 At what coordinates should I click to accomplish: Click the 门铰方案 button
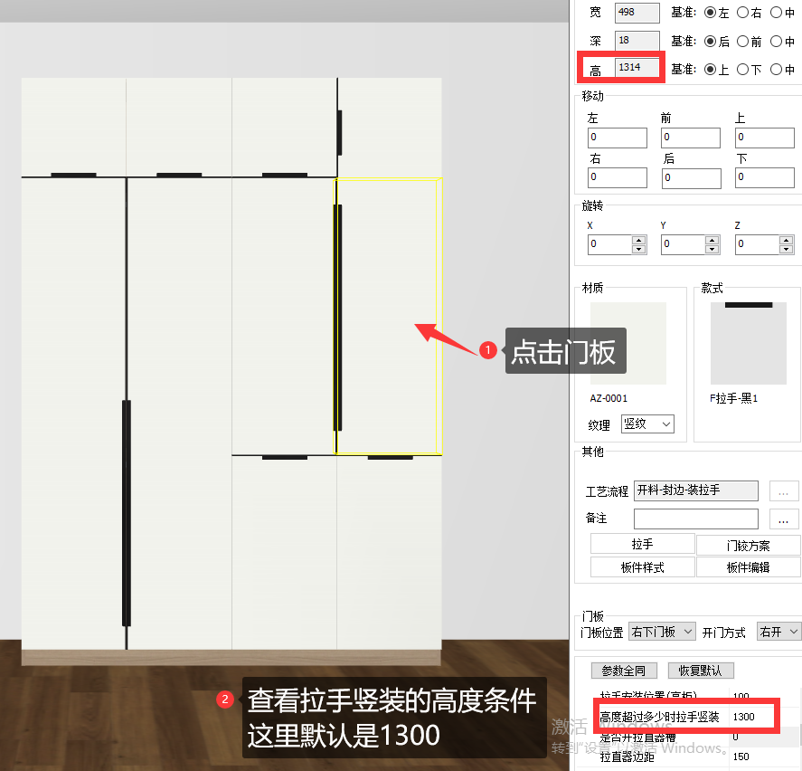pyautogui.click(x=748, y=546)
